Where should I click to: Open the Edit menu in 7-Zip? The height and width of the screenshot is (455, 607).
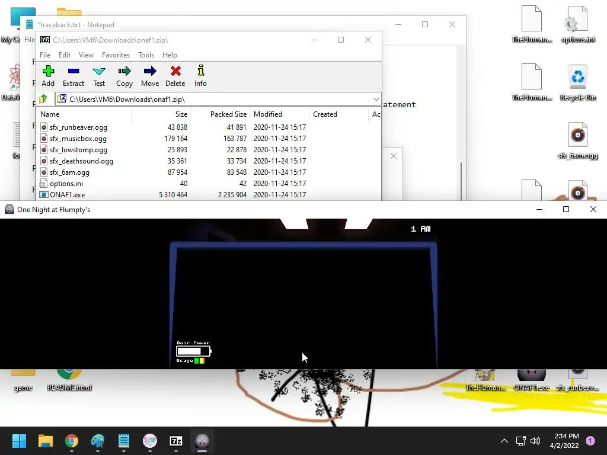[x=64, y=55]
